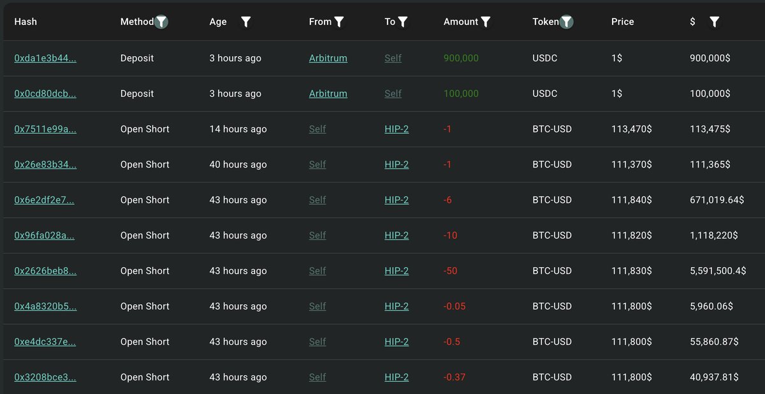
Task: Click Self link in 900,000 deposit row
Action: (x=393, y=58)
